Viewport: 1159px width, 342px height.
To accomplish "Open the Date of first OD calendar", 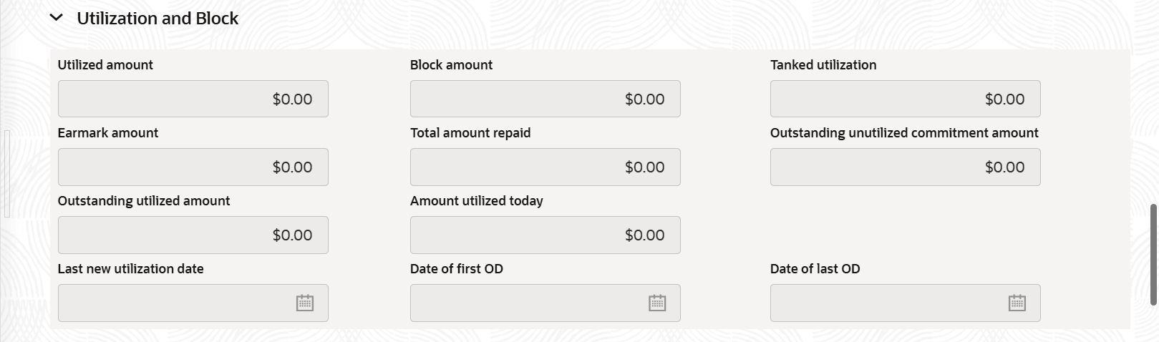I will click(x=657, y=303).
